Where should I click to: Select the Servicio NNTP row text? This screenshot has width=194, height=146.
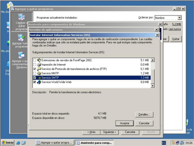click(50, 73)
